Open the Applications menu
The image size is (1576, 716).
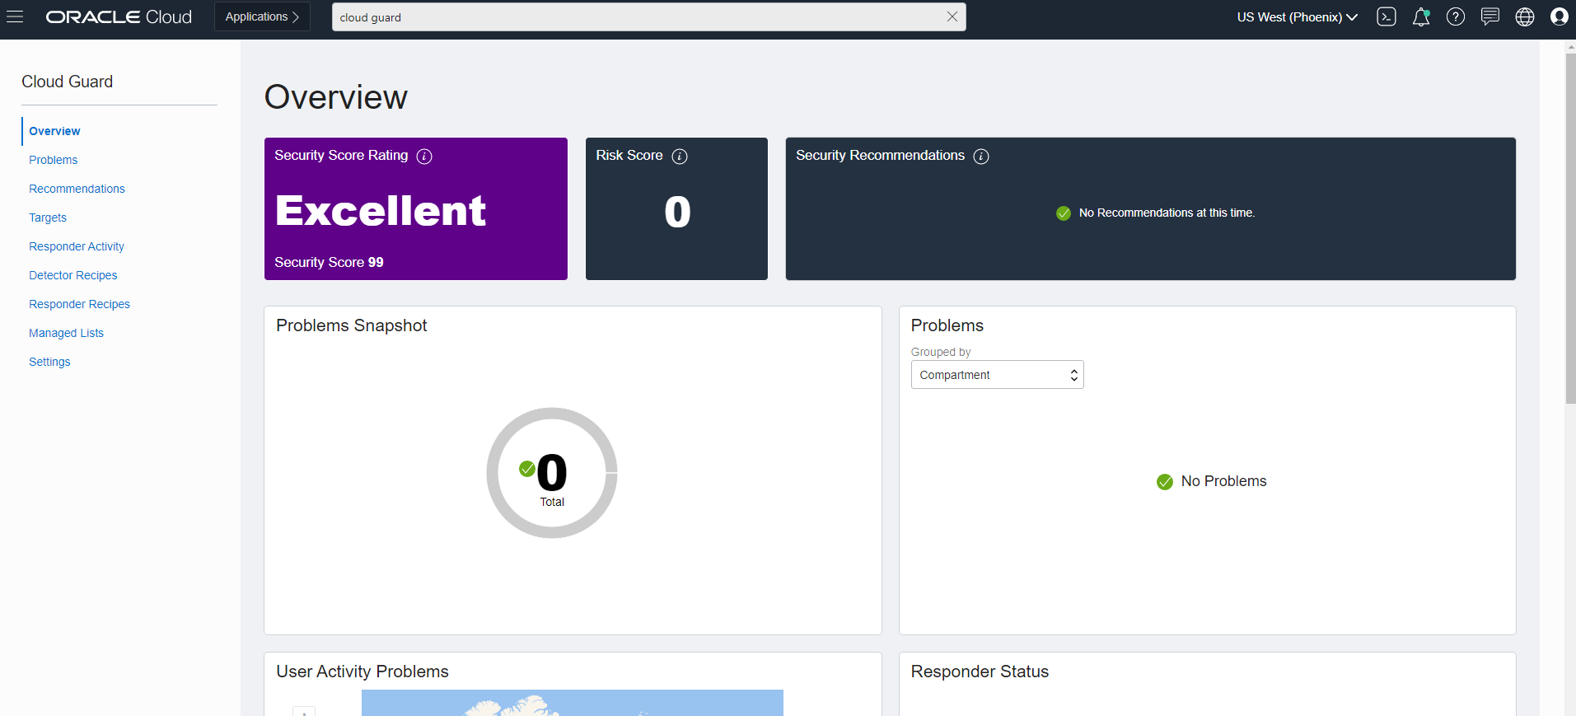262,16
